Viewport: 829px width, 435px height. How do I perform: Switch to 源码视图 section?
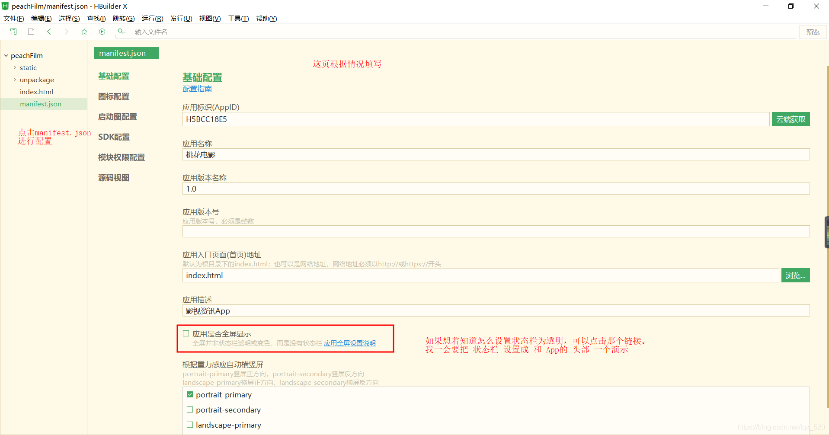click(x=114, y=178)
